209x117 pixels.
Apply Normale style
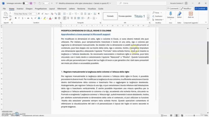pyautogui.click(x=110, y=16)
